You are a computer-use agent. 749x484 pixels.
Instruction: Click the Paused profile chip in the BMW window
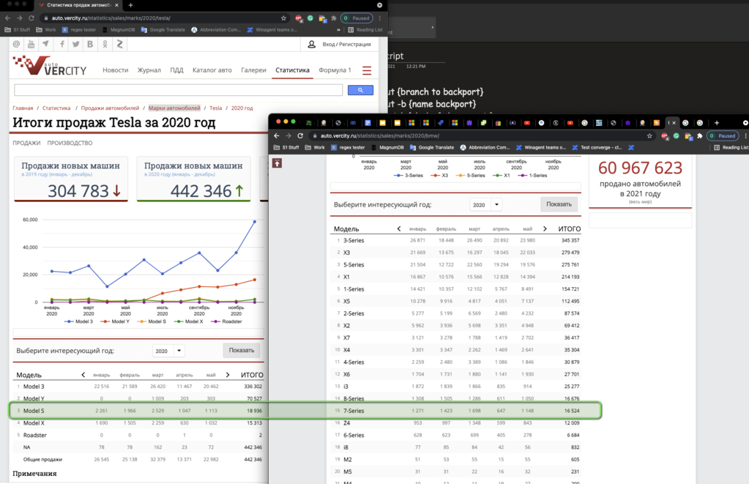[723, 135]
